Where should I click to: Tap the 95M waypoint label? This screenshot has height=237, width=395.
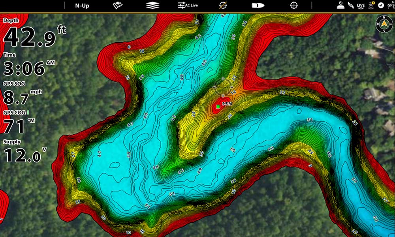(227, 104)
